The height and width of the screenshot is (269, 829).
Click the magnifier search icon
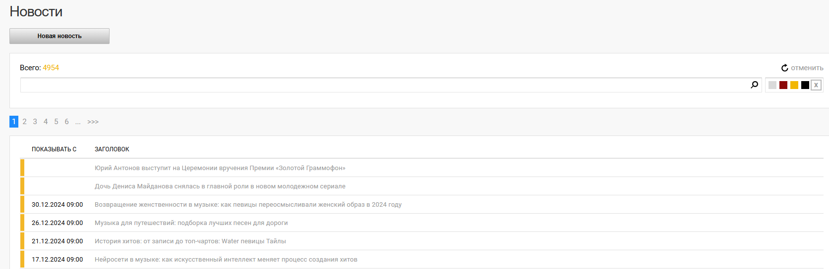click(x=754, y=85)
